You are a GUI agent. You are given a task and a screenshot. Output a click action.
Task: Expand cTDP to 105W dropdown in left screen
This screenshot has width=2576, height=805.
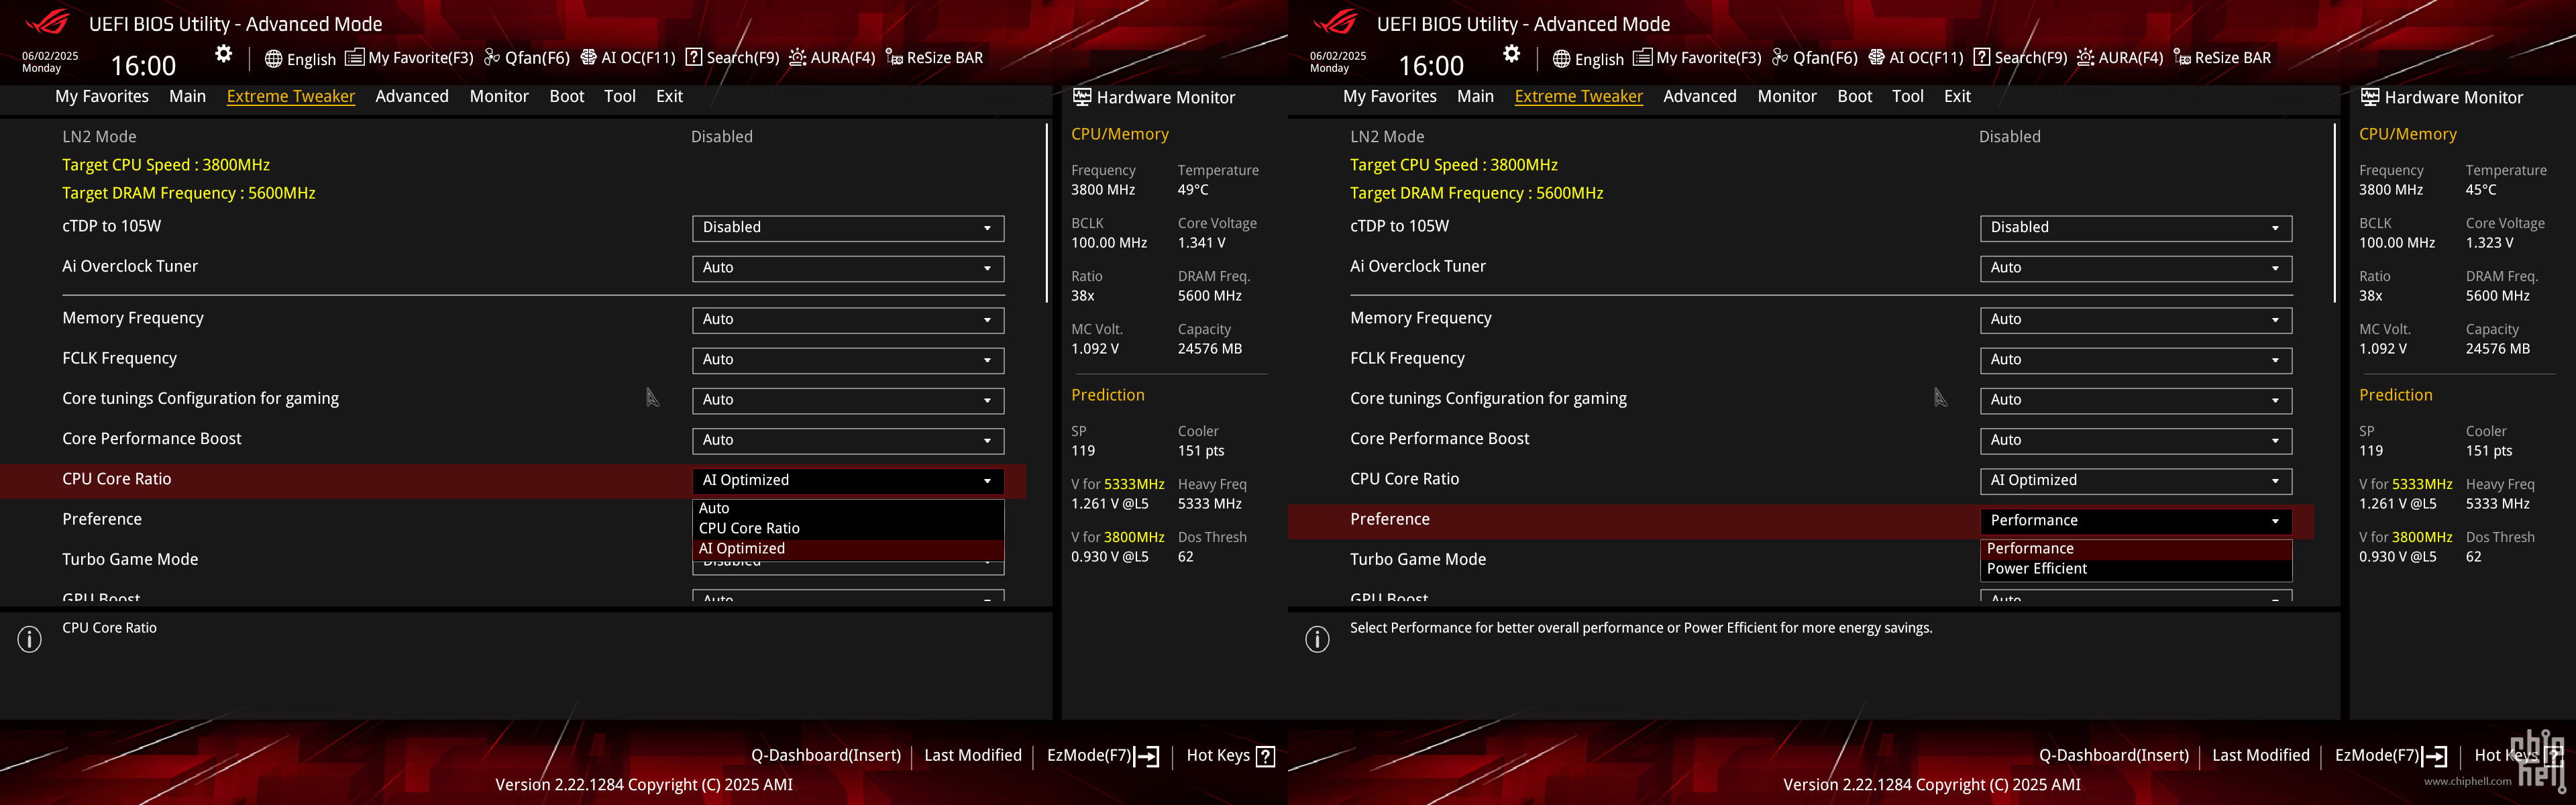(848, 228)
